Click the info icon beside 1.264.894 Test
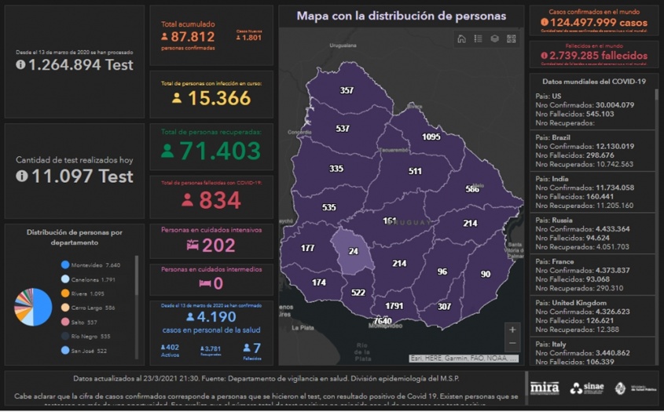Viewport: 664px width, 412px height. pyautogui.click(x=20, y=65)
